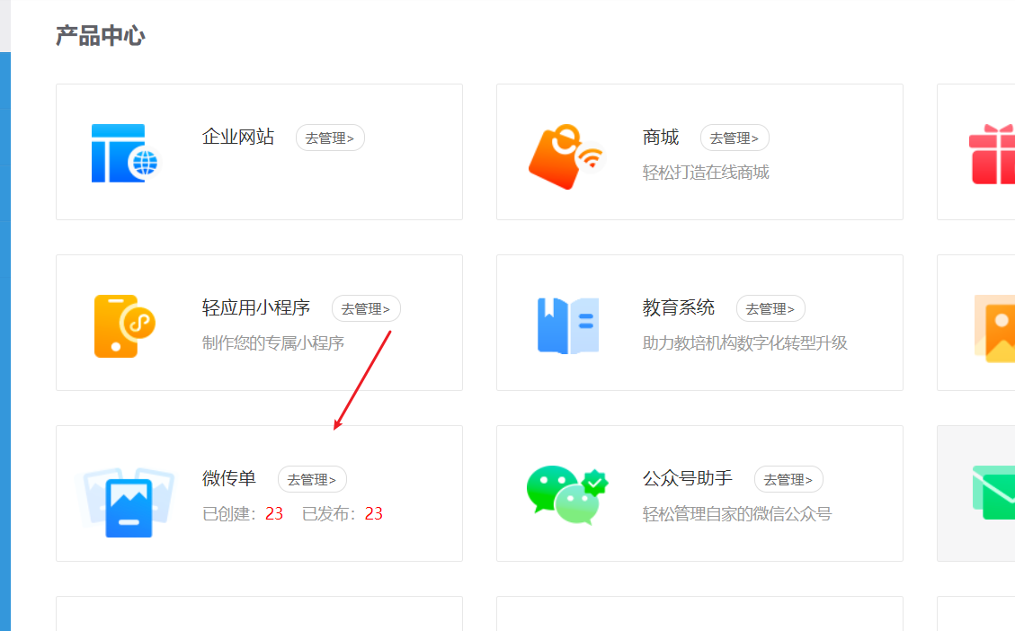Click the 制作您的专属小程序 description
The image size is (1015, 631).
(x=273, y=343)
